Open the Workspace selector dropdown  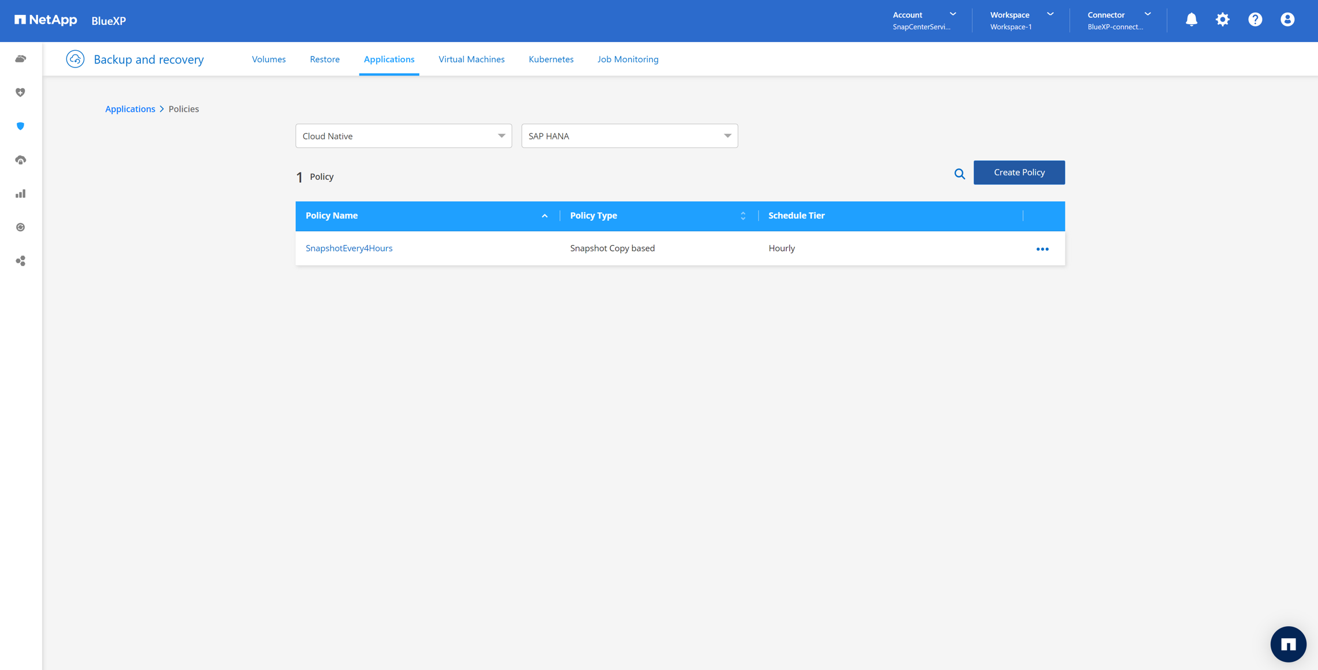1021,20
